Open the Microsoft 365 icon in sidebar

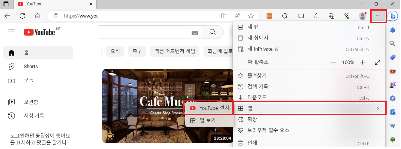[393, 98]
